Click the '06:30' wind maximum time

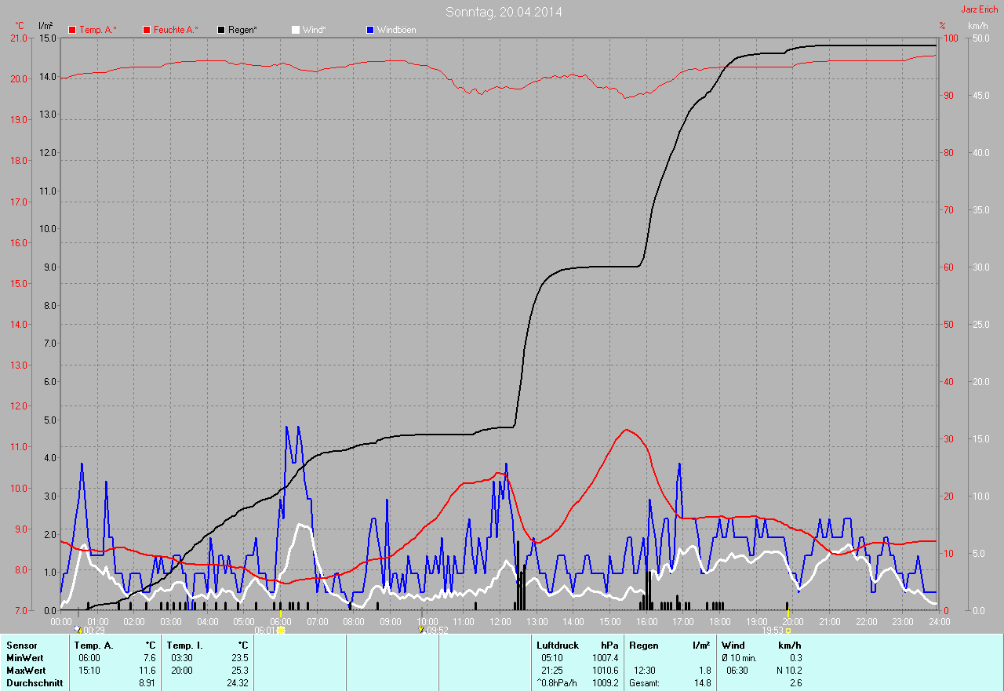pos(737,671)
